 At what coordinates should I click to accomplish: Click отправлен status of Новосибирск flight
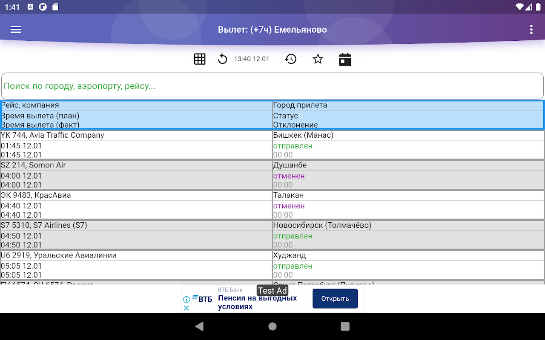point(293,236)
